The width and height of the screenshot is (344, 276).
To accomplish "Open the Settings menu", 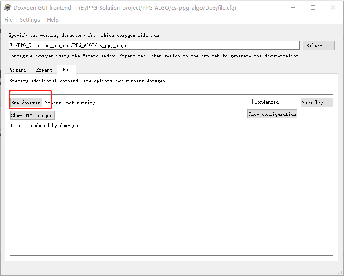I will pos(30,20).
